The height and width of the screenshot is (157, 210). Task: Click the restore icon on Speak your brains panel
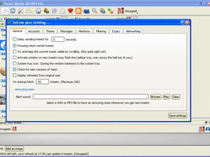coord(206,122)
